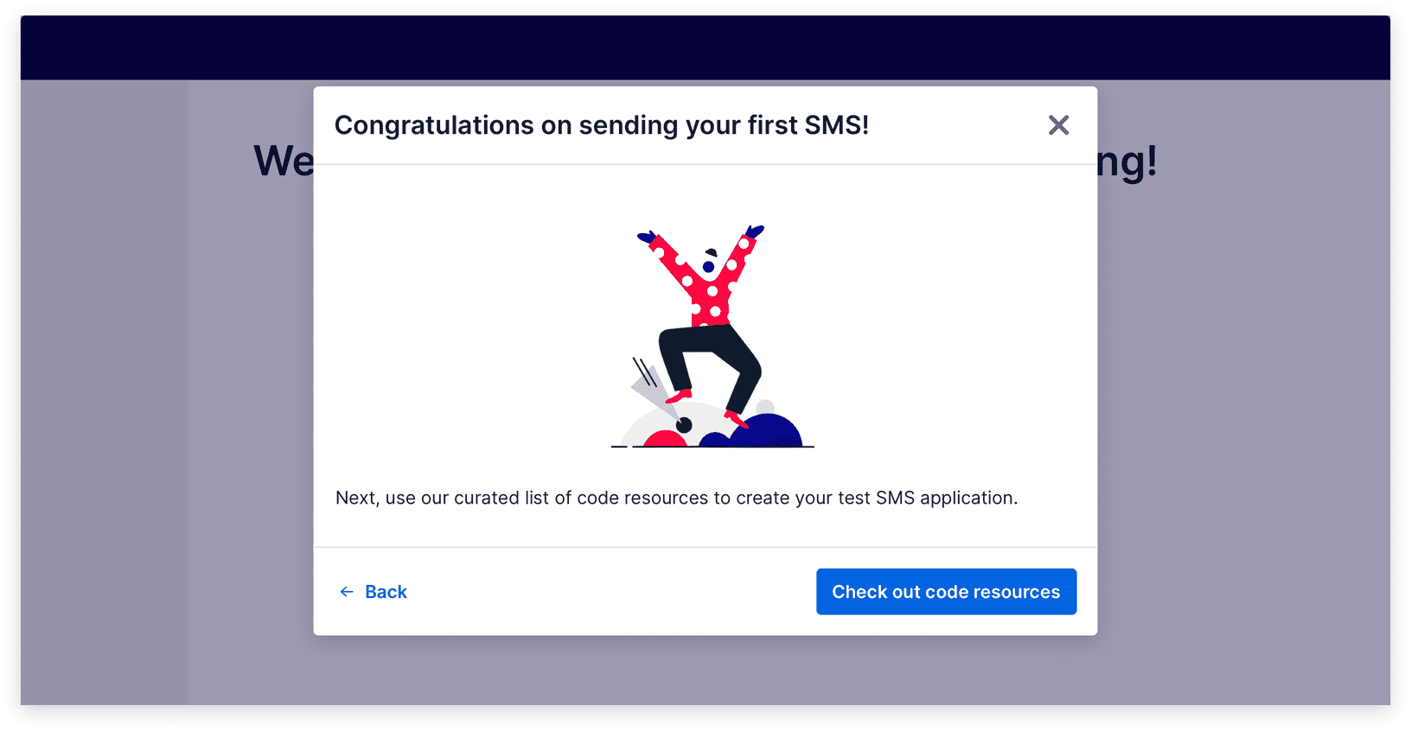This screenshot has width=1411, height=731.
Task: Click the left sidebar region of the page
Action: pos(104,389)
